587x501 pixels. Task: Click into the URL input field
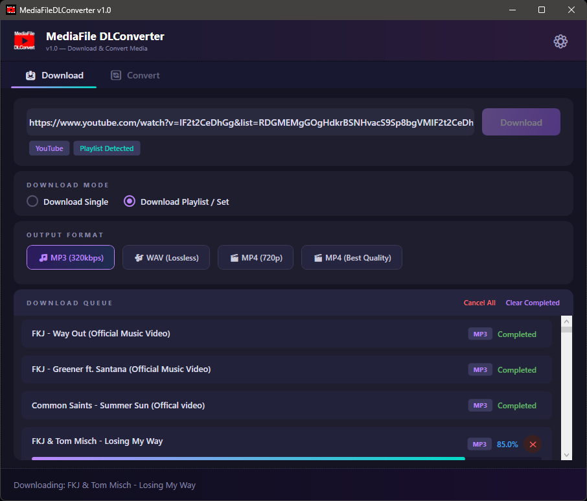(251, 122)
